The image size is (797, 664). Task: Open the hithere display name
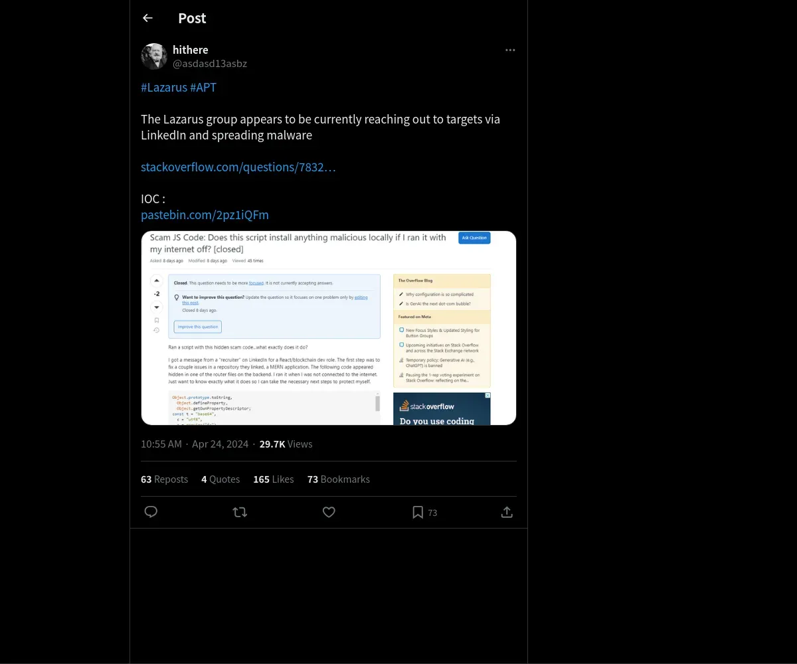point(191,50)
